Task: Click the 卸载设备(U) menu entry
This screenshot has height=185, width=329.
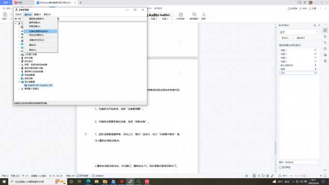Action: tap(35, 26)
